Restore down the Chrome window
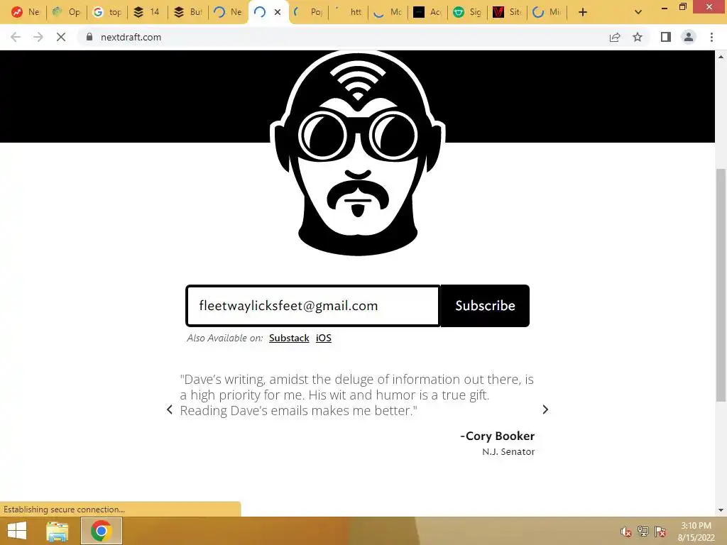 coord(682,7)
